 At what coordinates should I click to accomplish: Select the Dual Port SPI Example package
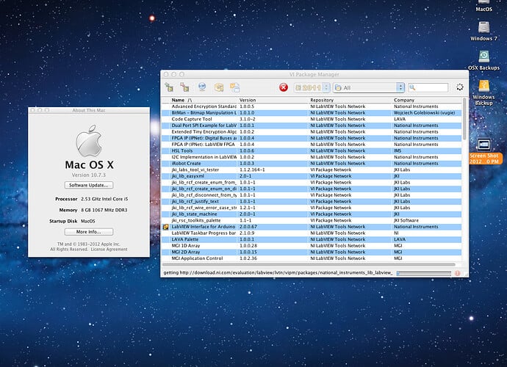[x=312, y=126]
